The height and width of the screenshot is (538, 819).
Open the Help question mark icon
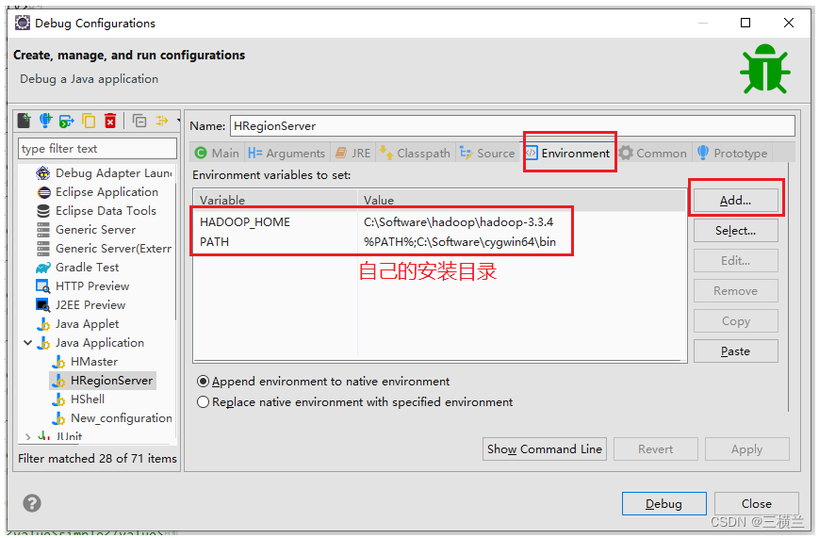point(32,503)
